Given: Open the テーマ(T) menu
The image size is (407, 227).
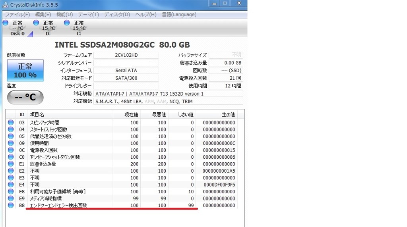Looking at the screenshot, I should coord(89,15).
